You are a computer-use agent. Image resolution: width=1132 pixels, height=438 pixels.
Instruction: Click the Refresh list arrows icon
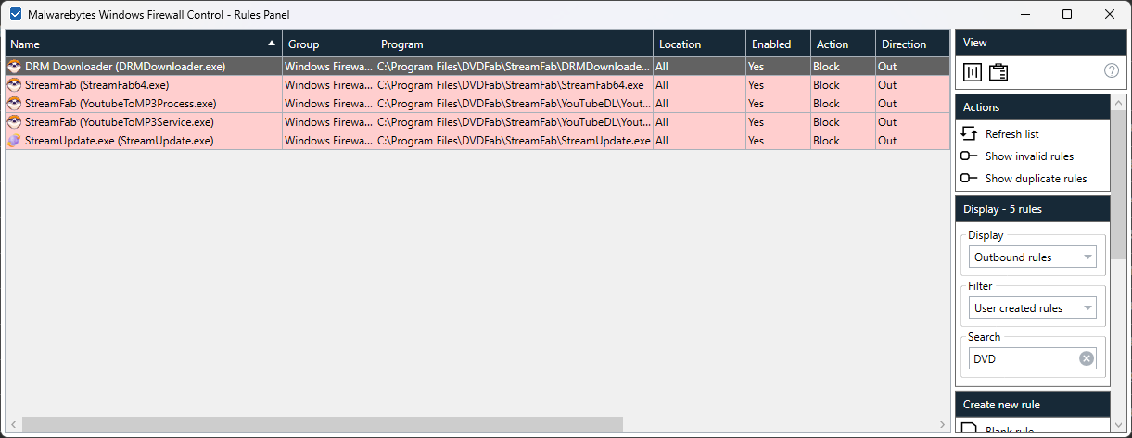pos(970,134)
